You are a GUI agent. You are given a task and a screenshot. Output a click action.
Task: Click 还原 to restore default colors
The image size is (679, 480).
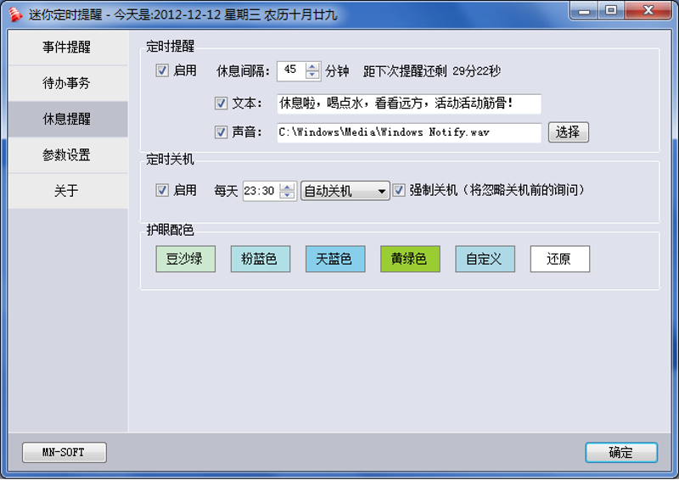[560, 259]
